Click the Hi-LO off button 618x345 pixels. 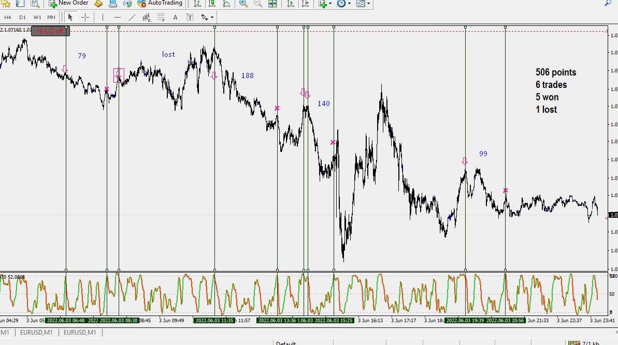[x=50, y=31]
